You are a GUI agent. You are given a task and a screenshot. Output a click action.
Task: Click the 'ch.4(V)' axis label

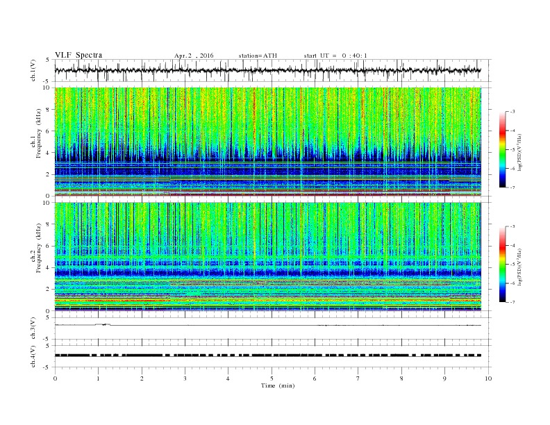(x=33, y=356)
